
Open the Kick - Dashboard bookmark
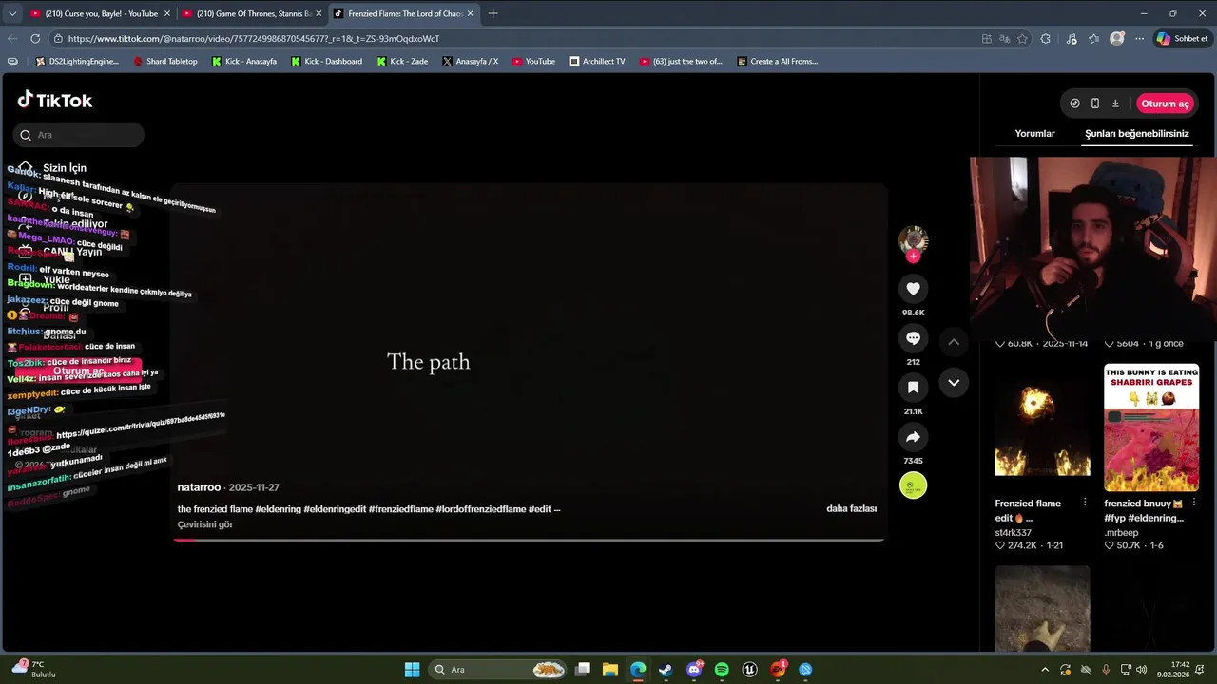coord(326,62)
